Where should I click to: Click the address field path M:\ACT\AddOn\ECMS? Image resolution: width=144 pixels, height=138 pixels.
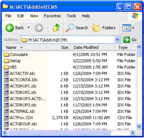[48, 40]
